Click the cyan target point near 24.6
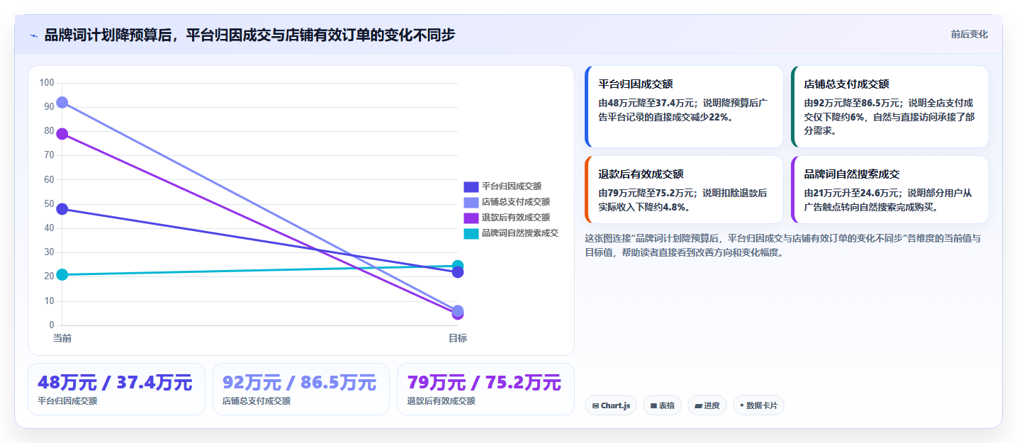This screenshot has width=1017, height=443. (458, 266)
